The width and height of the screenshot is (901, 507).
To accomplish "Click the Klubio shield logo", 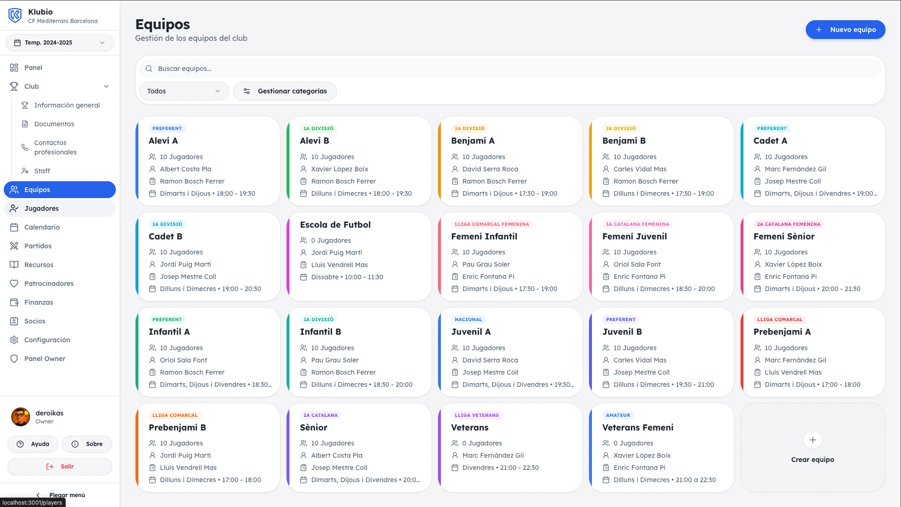I will [x=15, y=15].
